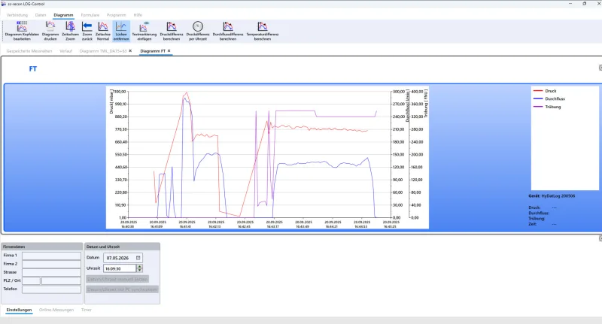The width and height of the screenshot is (602, 324).
Task: Switch to Timer bottom tab
Action: tap(87, 310)
